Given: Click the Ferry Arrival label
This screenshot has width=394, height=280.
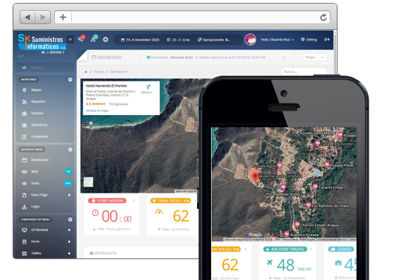Looking at the screenshot, I should tap(107, 200).
